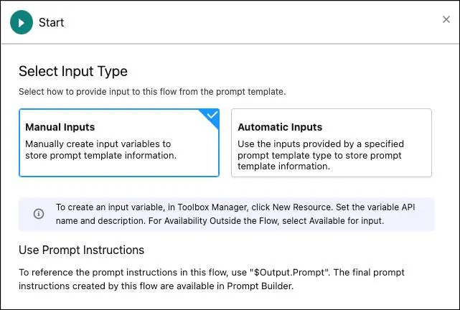Viewport: 460px width, 310px height.
Task: Click the "Start" header label
Action: click(x=52, y=22)
